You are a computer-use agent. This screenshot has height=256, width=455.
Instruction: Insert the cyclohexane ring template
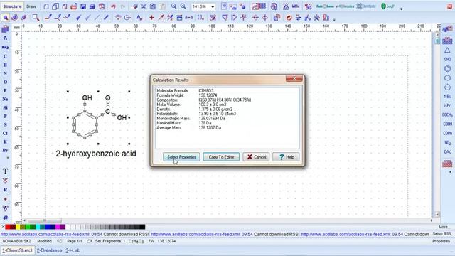click(x=447, y=78)
